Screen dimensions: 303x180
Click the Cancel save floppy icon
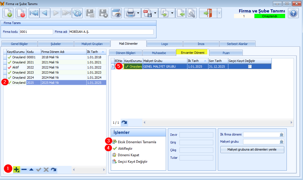click(x=103, y=13)
